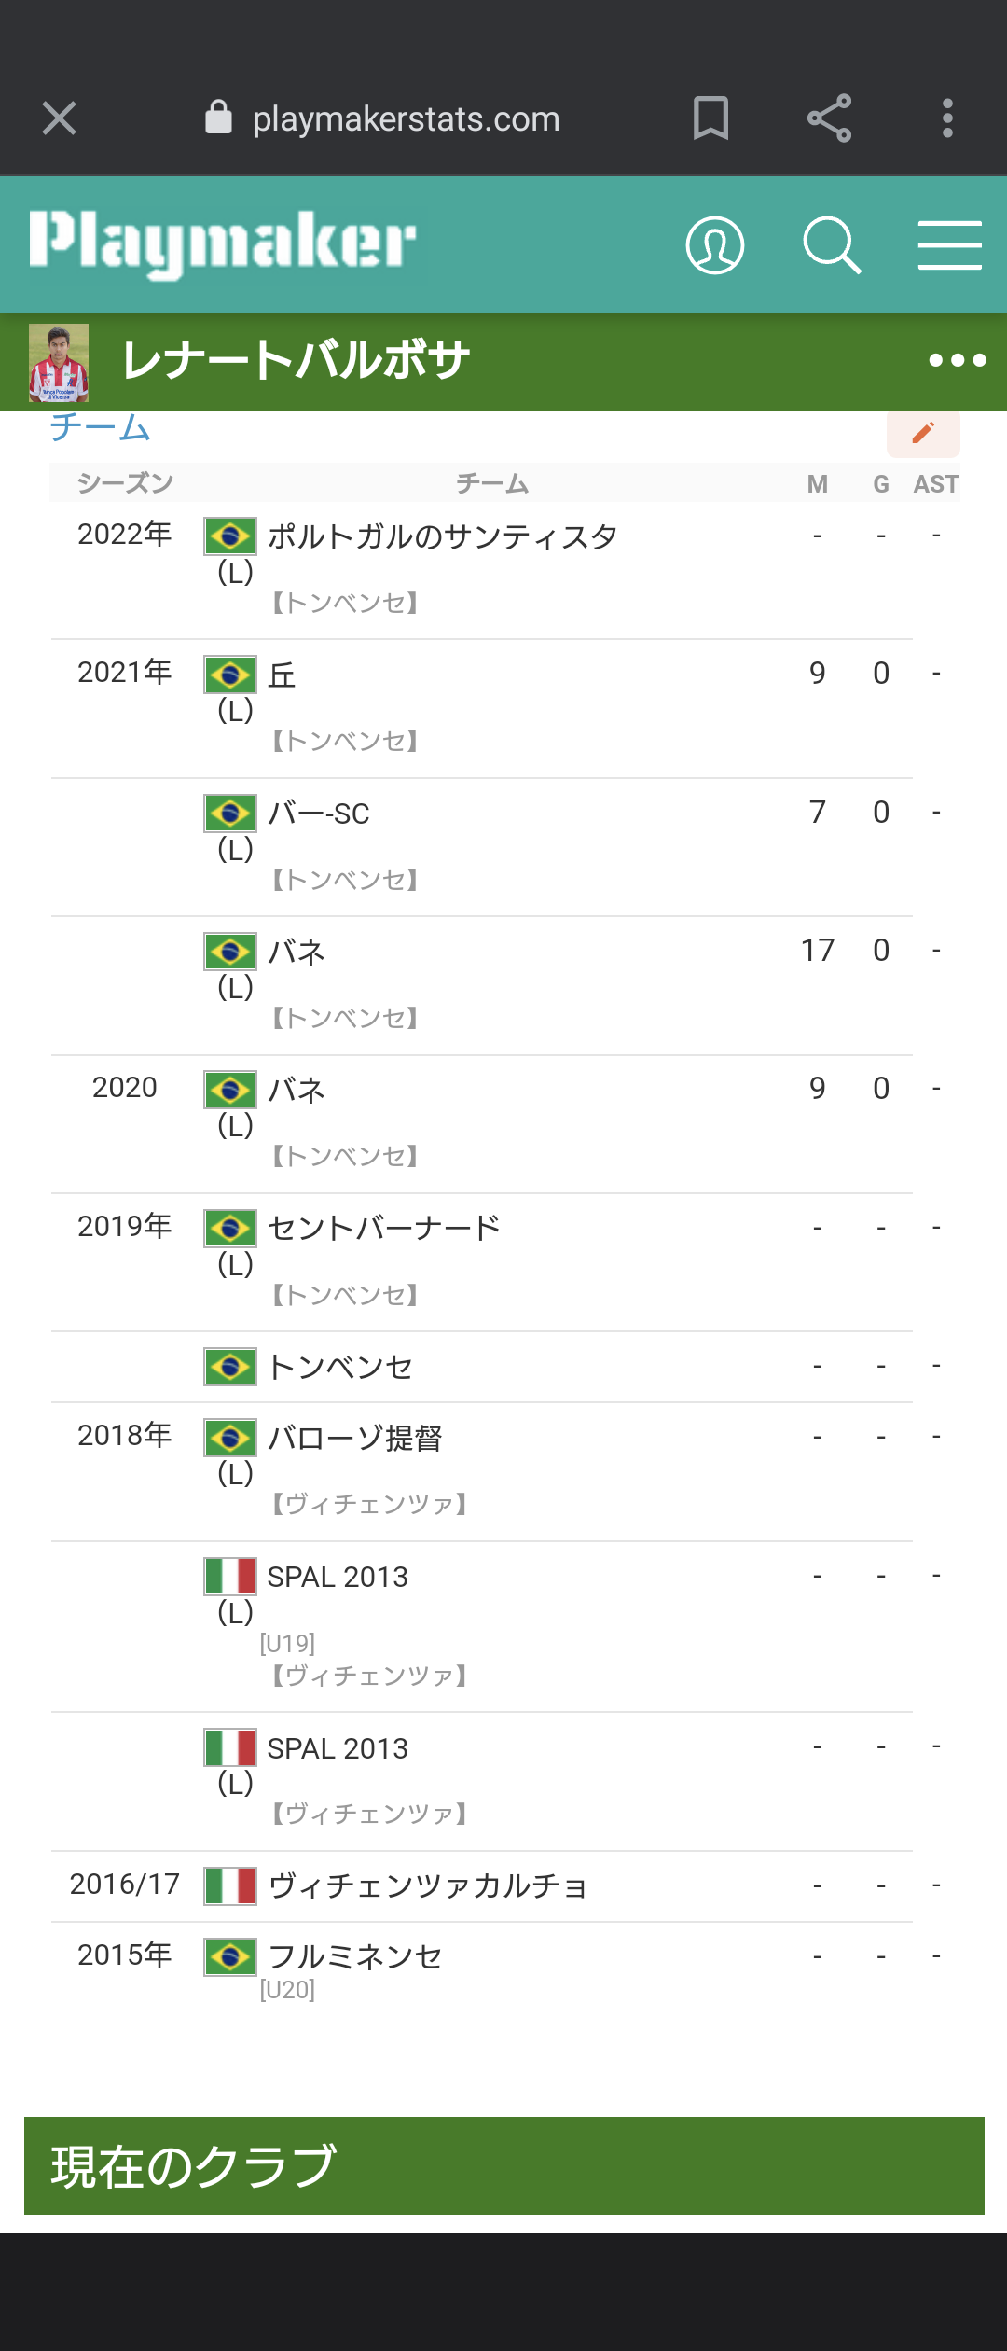Tap the share icon in browser bar
The height and width of the screenshot is (2351, 1007).
tap(829, 118)
